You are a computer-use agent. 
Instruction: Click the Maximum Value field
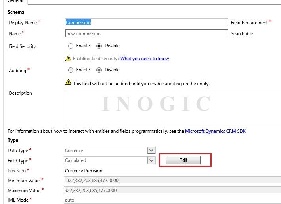click(x=172, y=191)
